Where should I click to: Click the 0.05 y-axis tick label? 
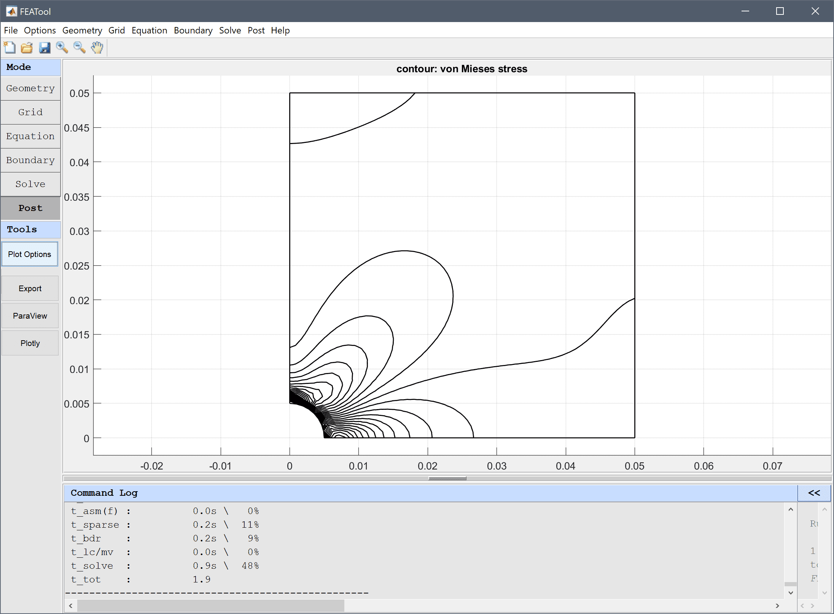pos(79,93)
